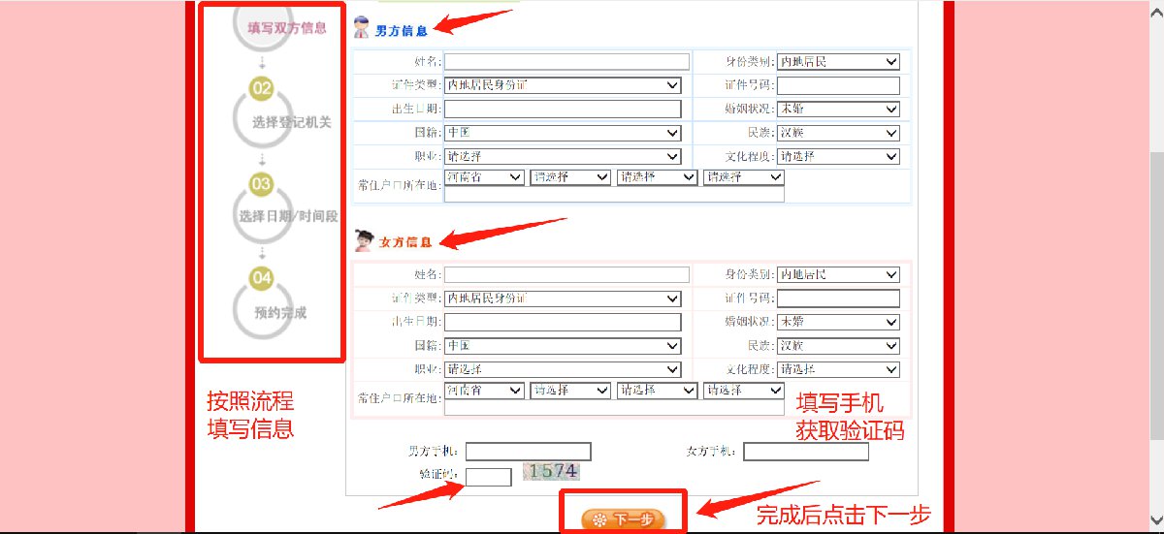
Task: Click the male 姓名 name input field
Action: tap(566, 62)
